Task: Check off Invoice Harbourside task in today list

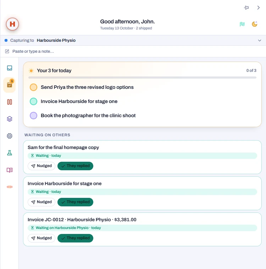Action: pyautogui.click(x=34, y=101)
